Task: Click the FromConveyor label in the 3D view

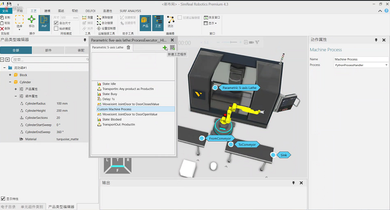Action: [x=220, y=138]
